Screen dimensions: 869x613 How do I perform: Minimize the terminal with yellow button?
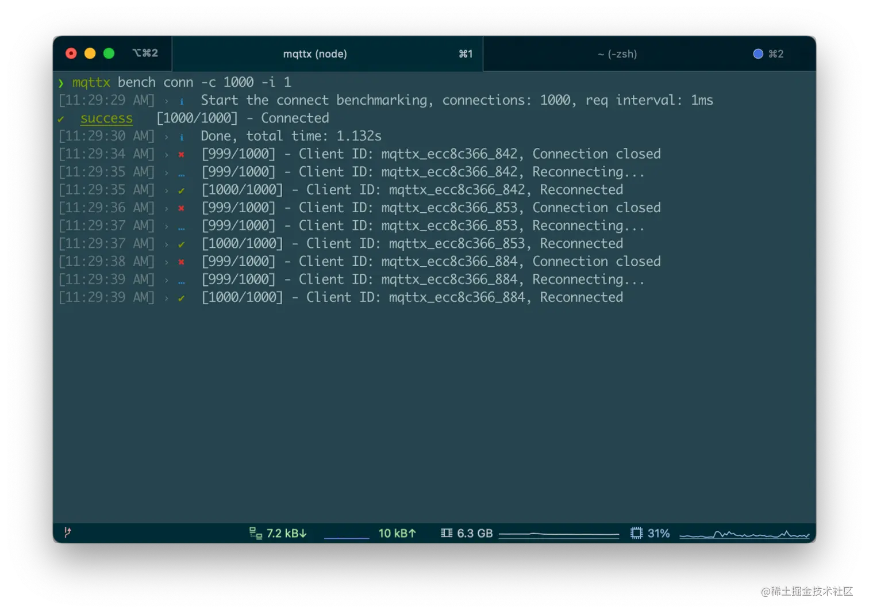click(x=90, y=53)
